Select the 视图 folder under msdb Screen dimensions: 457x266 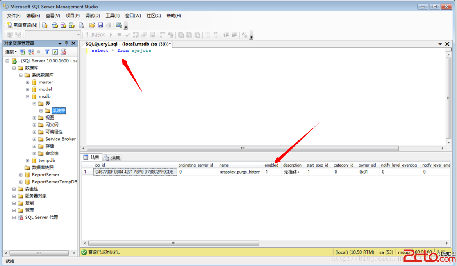pyautogui.click(x=50, y=117)
